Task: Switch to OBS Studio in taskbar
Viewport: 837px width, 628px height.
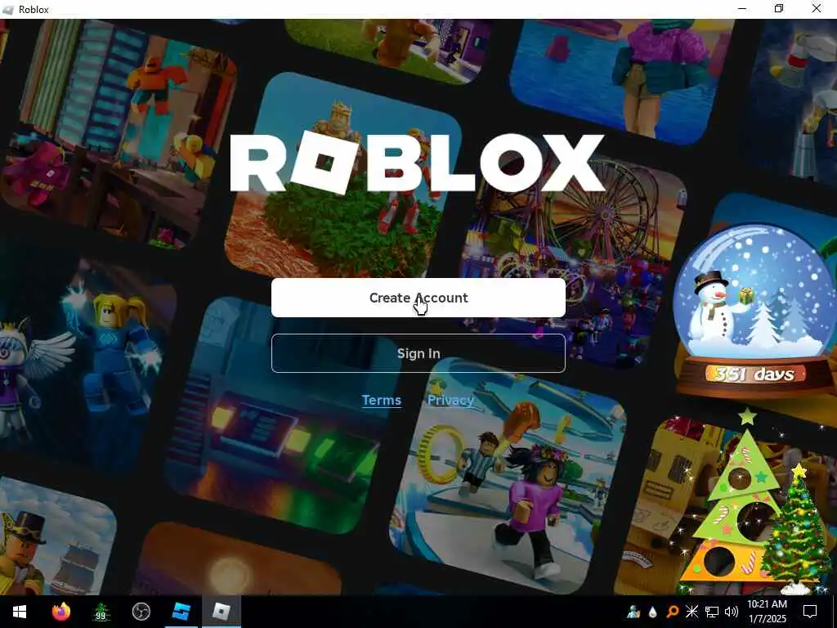Action: click(141, 612)
